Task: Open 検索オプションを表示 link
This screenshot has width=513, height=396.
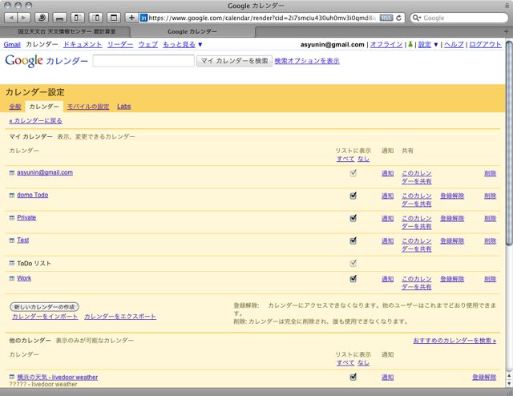Action: [x=307, y=61]
